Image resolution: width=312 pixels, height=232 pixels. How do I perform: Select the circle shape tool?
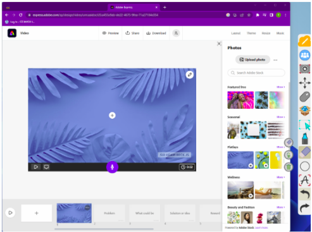304,166
